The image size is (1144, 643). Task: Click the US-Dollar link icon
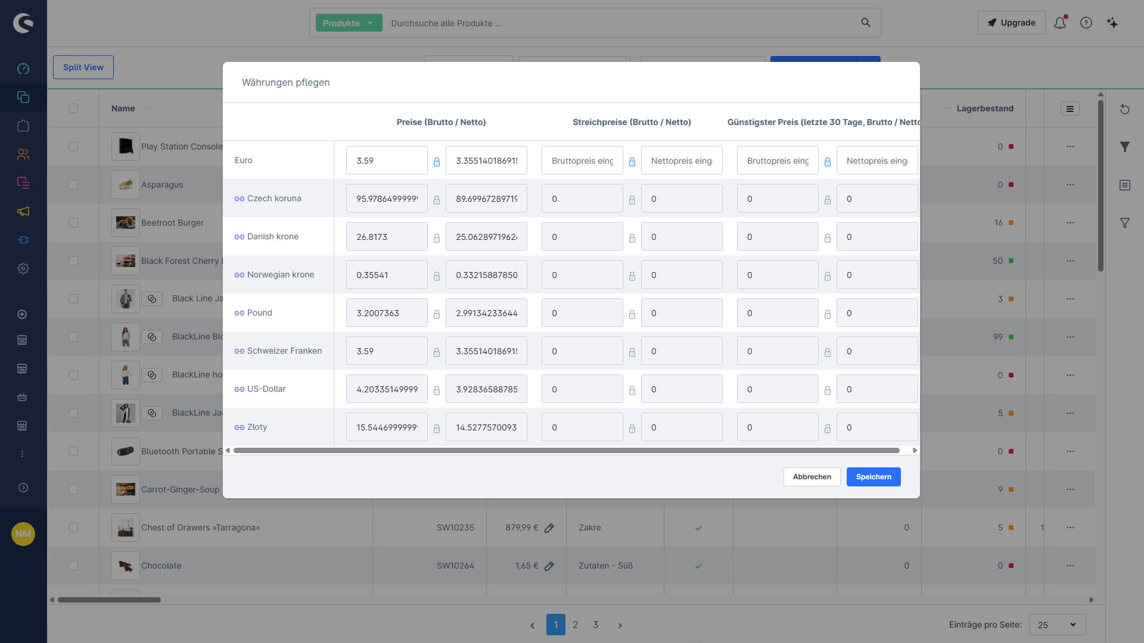click(240, 389)
